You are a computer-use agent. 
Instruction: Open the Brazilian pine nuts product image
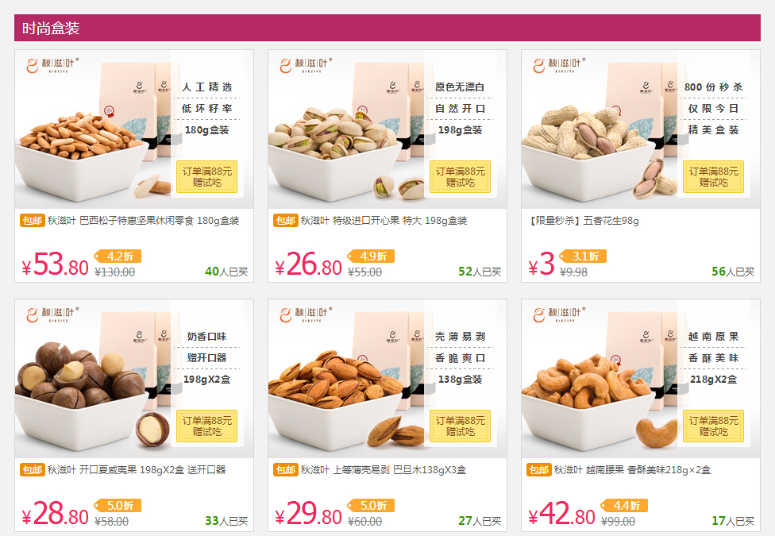click(x=134, y=129)
